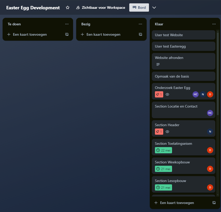Click template icon at bottom of Klaar list
Viewport: 221px width, 212px height.
pos(214,203)
